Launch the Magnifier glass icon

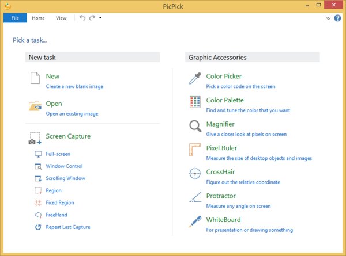pyautogui.click(x=195, y=127)
